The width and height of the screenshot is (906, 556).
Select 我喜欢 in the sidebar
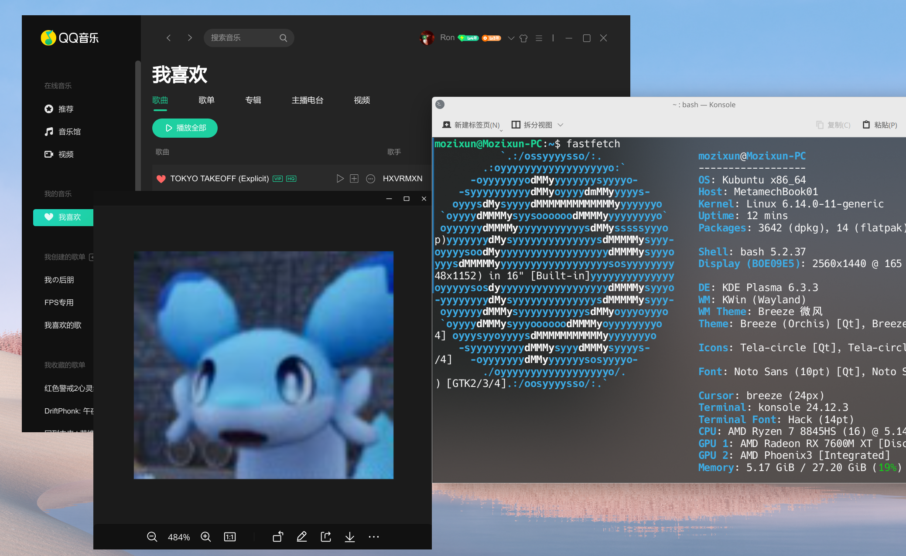click(63, 217)
